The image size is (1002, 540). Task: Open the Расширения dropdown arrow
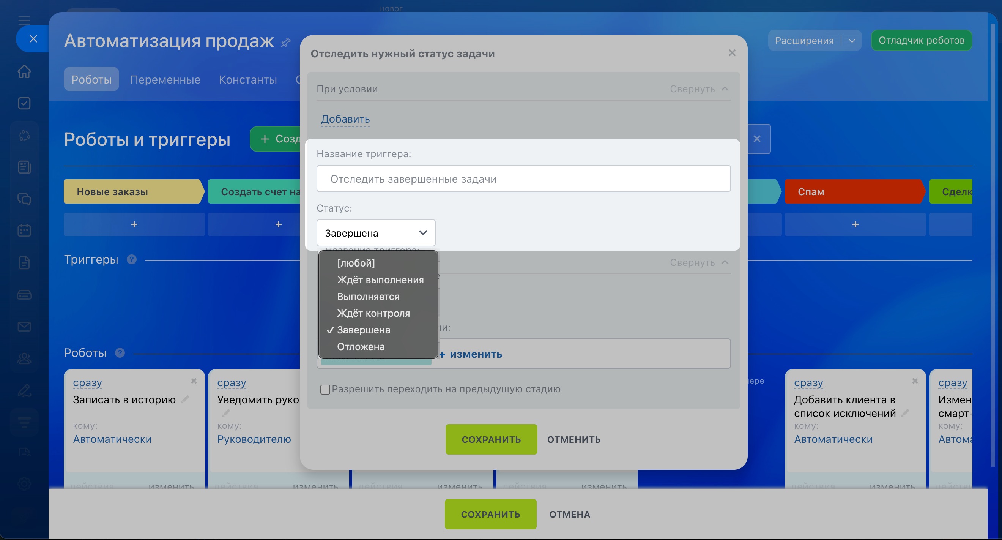click(x=851, y=41)
